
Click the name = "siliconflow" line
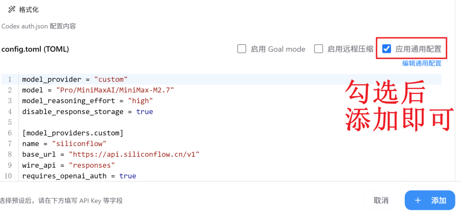click(x=64, y=144)
